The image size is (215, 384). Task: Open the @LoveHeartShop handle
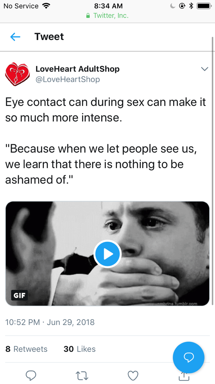point(68,79)
